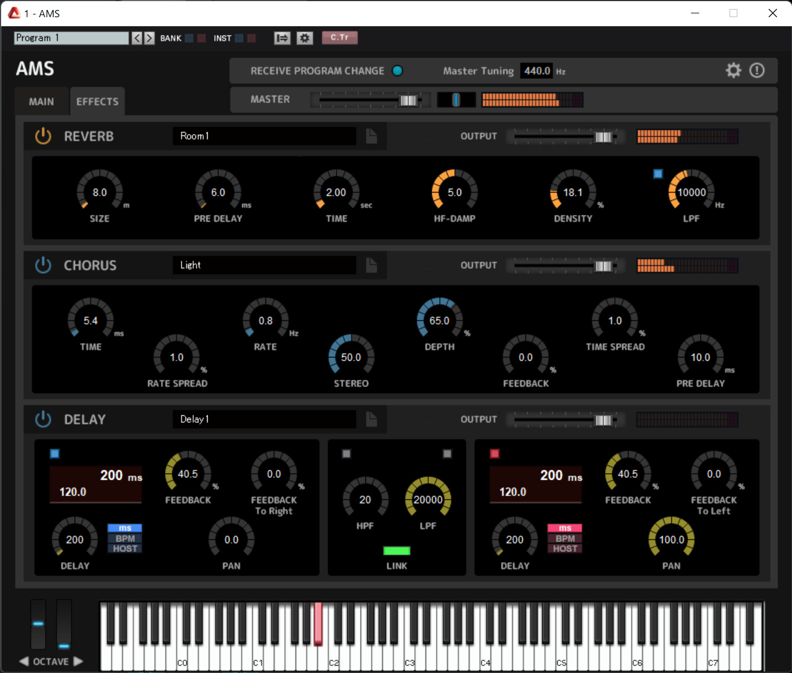
Task: Click the host routing arrow icon
Action: (x=282, y=38)
